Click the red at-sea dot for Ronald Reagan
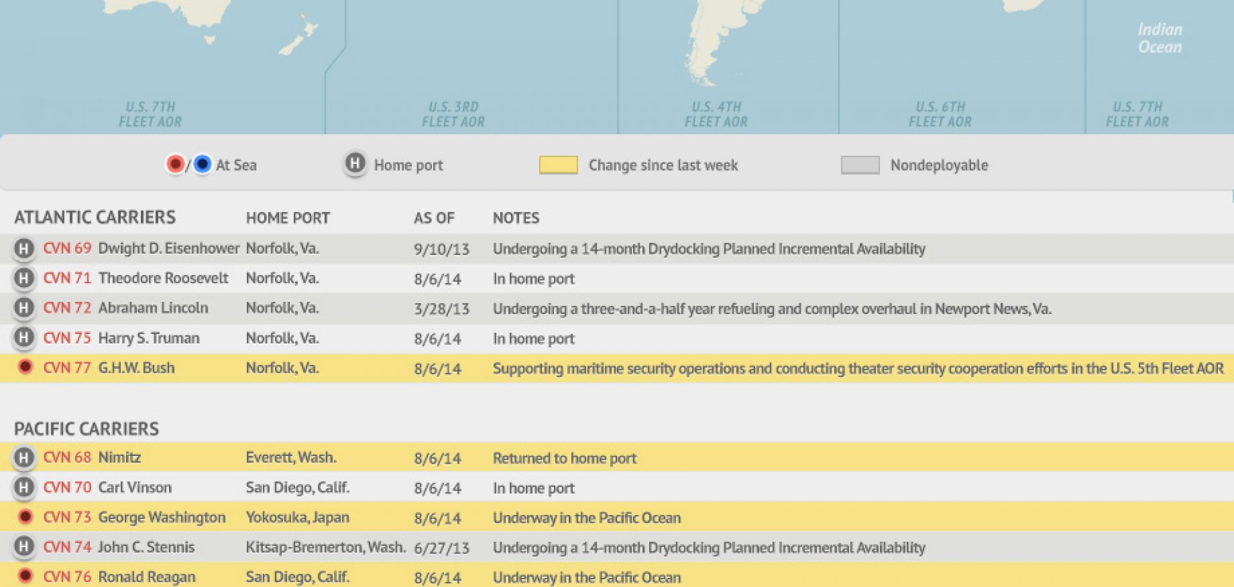This screenshot has height=587, width=1234. [25, 575]
